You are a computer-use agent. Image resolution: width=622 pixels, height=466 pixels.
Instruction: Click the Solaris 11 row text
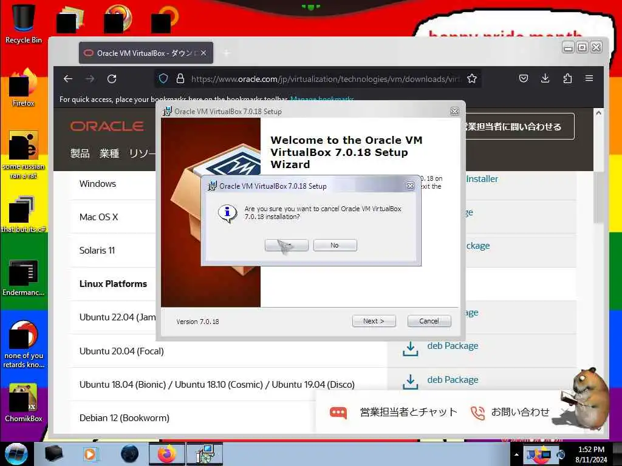pos(97,251)
